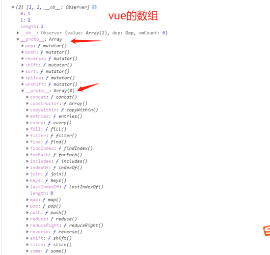The height and width of the screenshot is (255, 270).
Task: Expand the __ob__ Observer property
Action: pyautogui.click(x=18, y=33)
